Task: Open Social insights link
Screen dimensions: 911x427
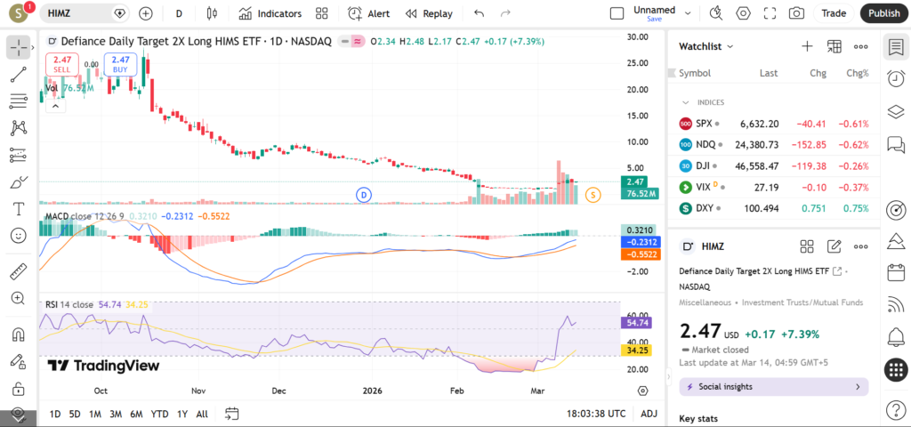Action: [x=773, y=387]
